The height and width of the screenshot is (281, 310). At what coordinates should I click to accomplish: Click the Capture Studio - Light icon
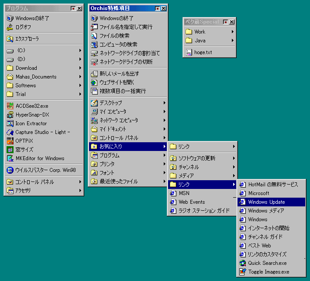[10, 132]
